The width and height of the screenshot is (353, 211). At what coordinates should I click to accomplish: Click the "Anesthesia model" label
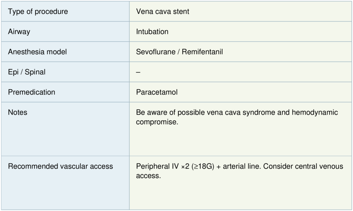pos(37,52)
